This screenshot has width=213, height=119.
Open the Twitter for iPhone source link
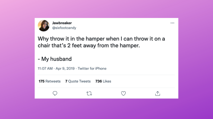pos(92,69)
